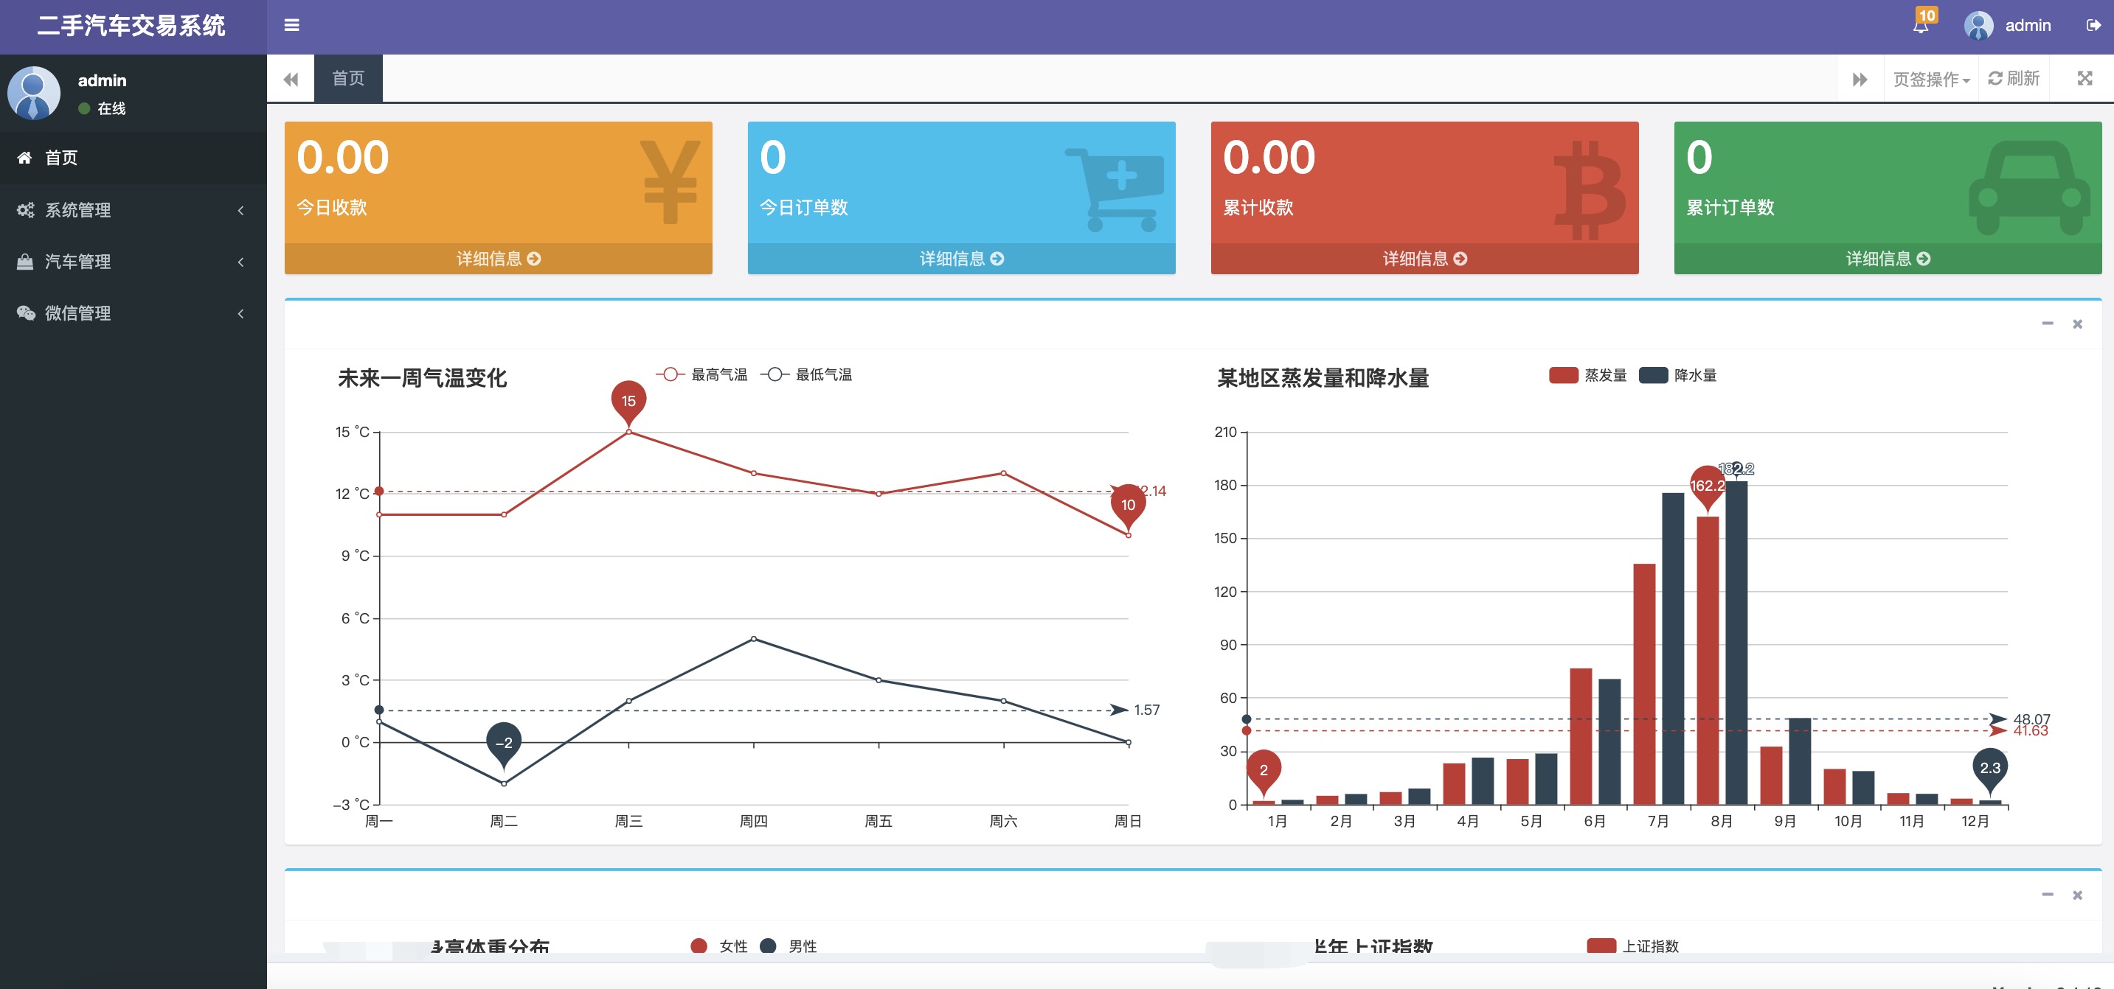Image resolution: width=2114 pixels, height=989 pixels.
Task: Click the shopping cart icon on 今日订单数 card
Action: [1115, 189]
